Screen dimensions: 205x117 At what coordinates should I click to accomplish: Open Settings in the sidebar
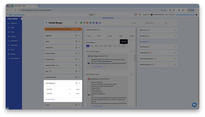click(14, 54)
